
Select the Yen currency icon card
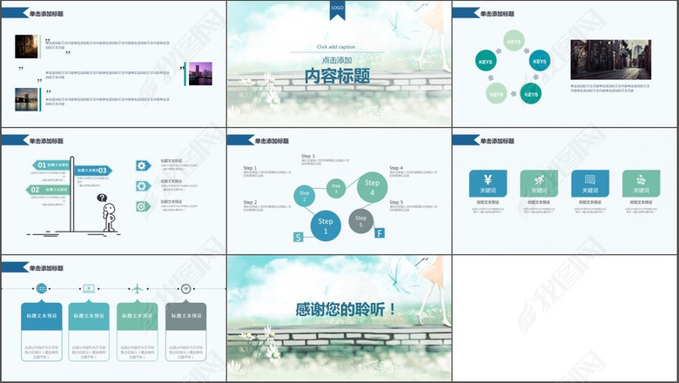tap(487, 183)
